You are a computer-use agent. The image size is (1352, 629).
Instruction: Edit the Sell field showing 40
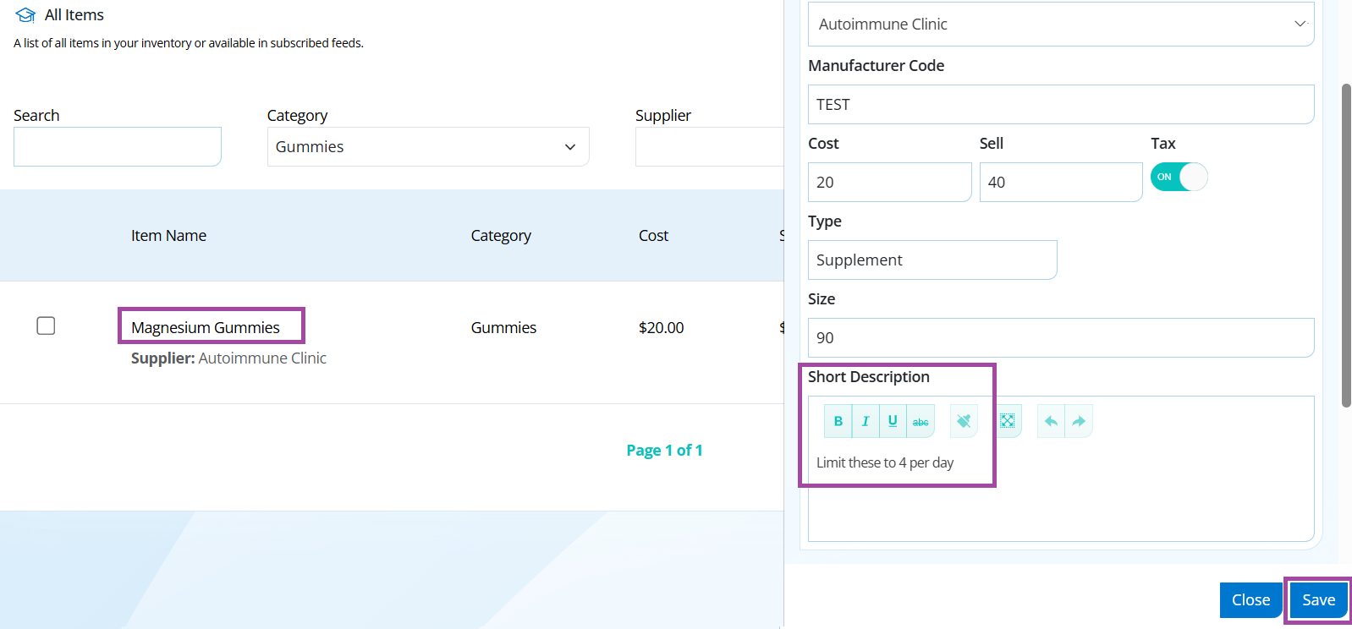pos(1061,183)
